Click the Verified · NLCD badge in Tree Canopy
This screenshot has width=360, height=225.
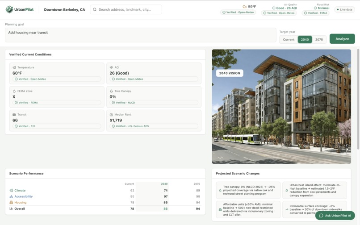tap(154, 103)
